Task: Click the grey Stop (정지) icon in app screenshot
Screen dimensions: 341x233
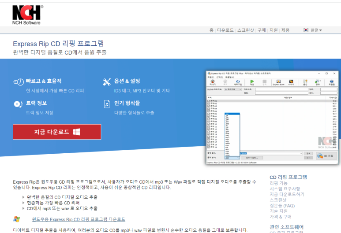Action: pyautogui.click(x=264, y=81)
